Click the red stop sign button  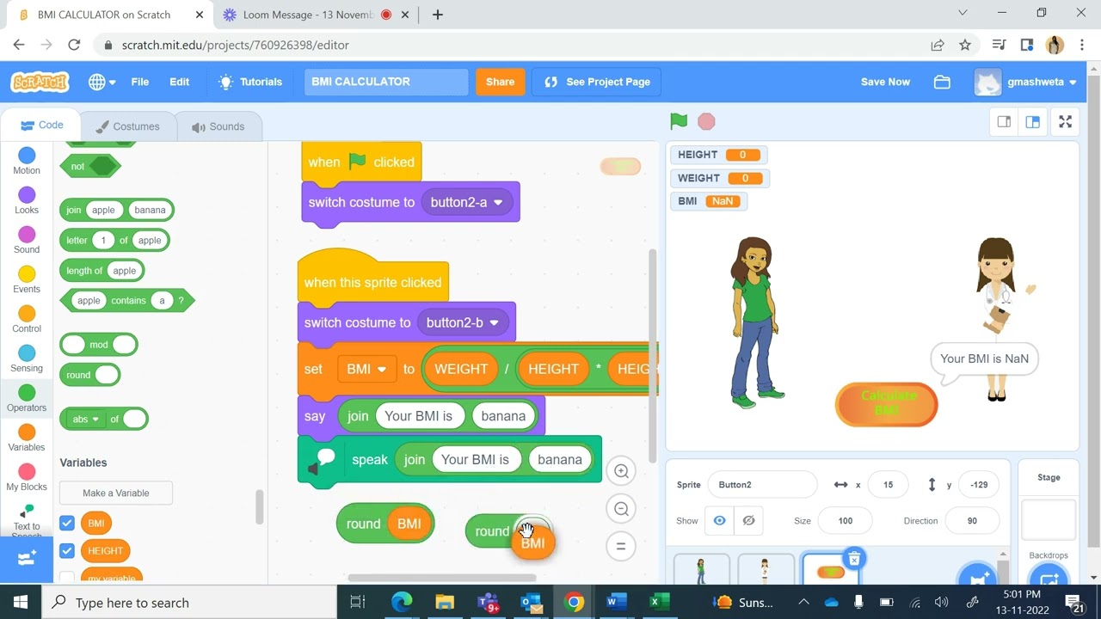pos(706,121)
